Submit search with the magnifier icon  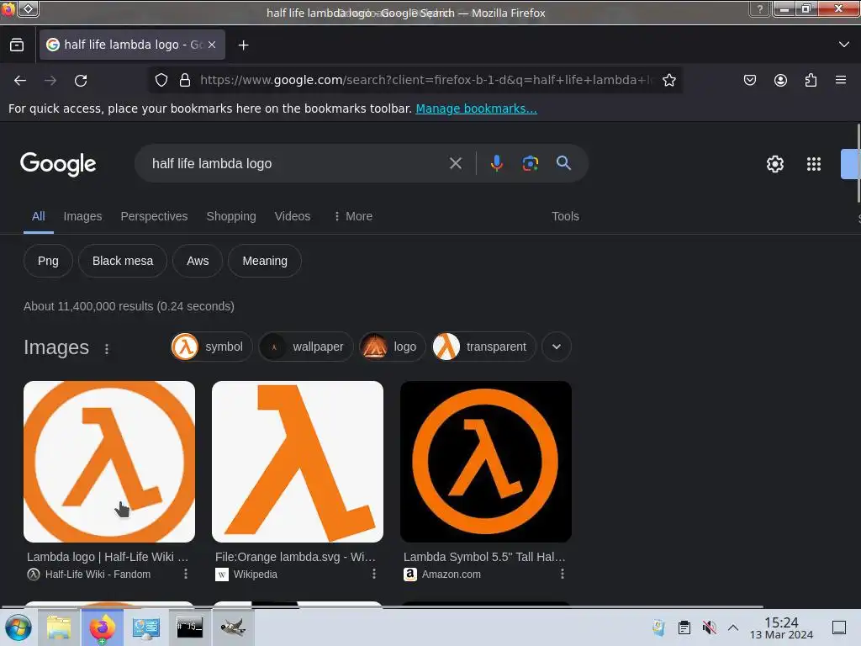click(563, 163)
